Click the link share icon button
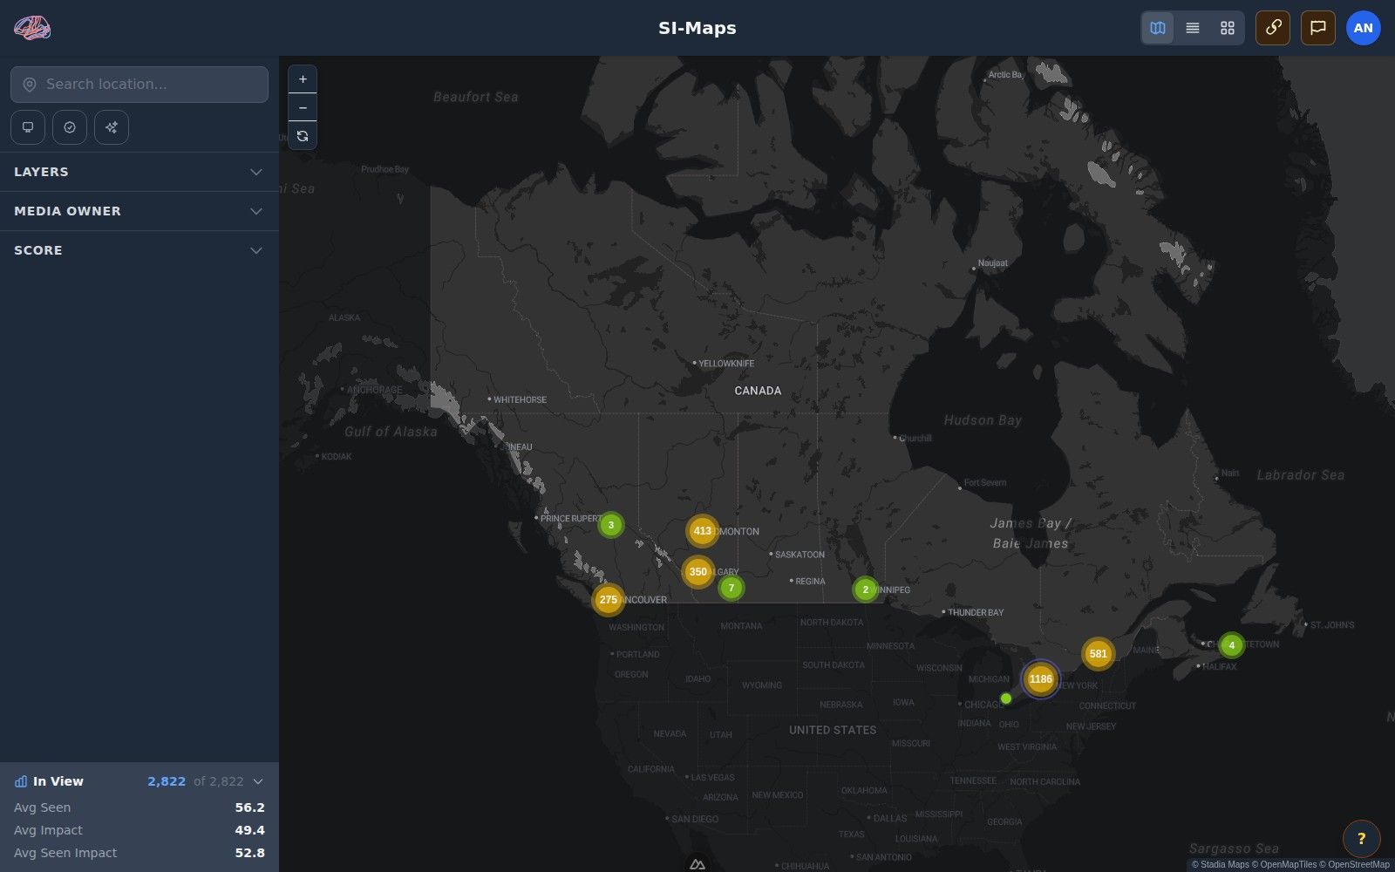This screenshot has height=872, width=1395. [1273, 28]
